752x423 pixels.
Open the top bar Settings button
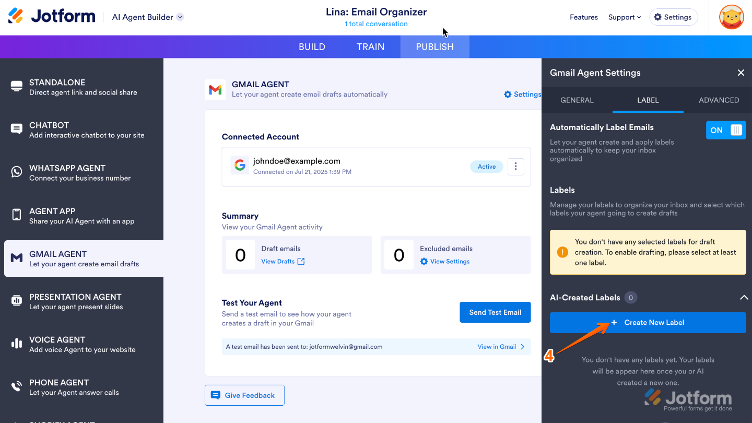(673, 17)
